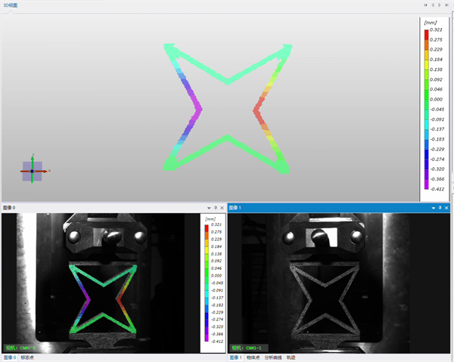Click the 3D view color scale legend
The height and width of the screenshot is (362, 454).
pos(435,109)
